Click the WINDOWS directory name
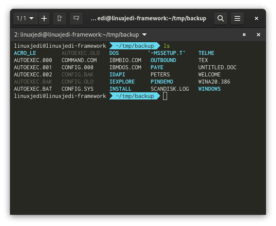 point(209,89)
